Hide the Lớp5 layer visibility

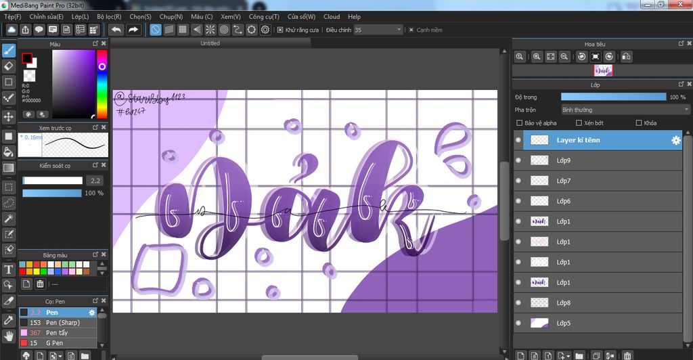click(x=518, y=323)
